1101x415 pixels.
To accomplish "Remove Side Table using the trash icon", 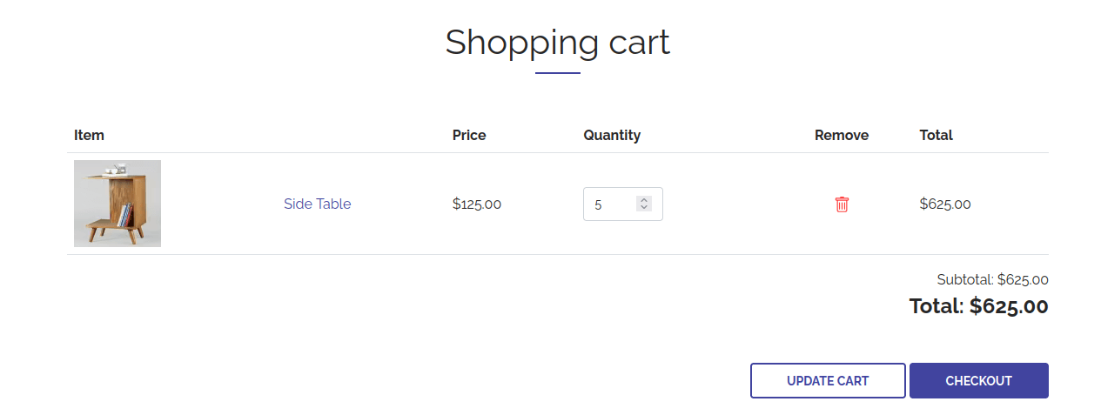I will (842, 204).
